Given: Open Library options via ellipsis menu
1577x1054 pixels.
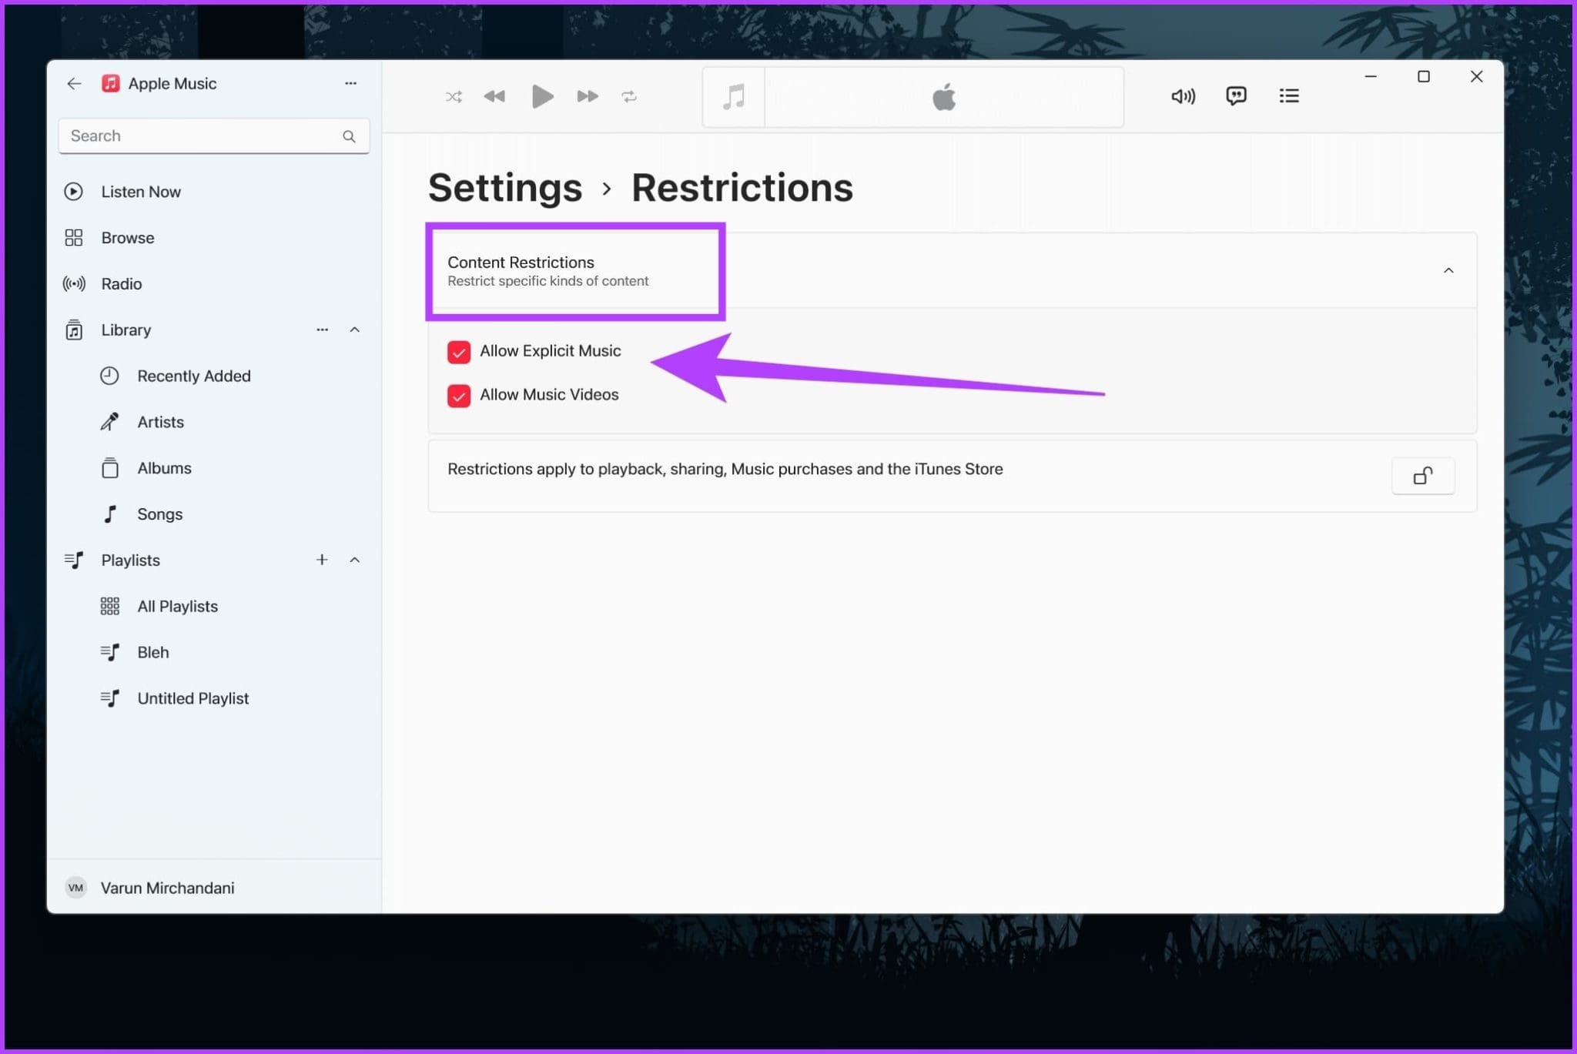Looking at the screenshot, I should point(322,330).
